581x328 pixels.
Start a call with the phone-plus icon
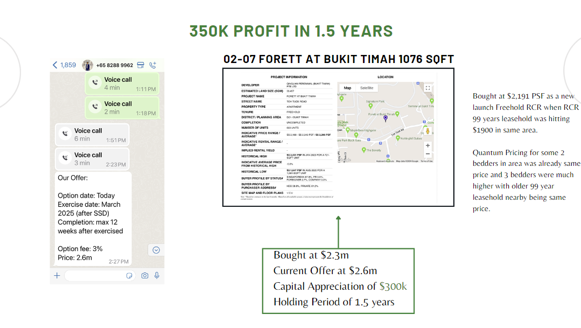tap(153, 65)
